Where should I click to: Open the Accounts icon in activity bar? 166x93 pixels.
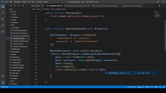coord(3,76)
